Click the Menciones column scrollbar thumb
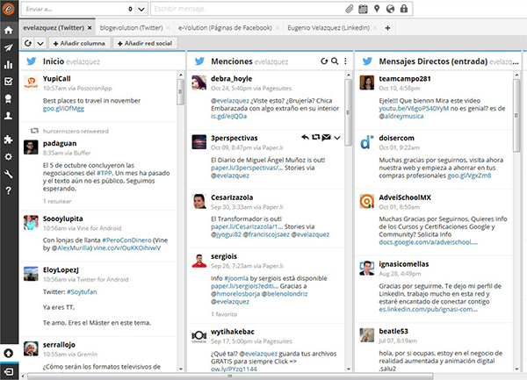 [348, 112]
